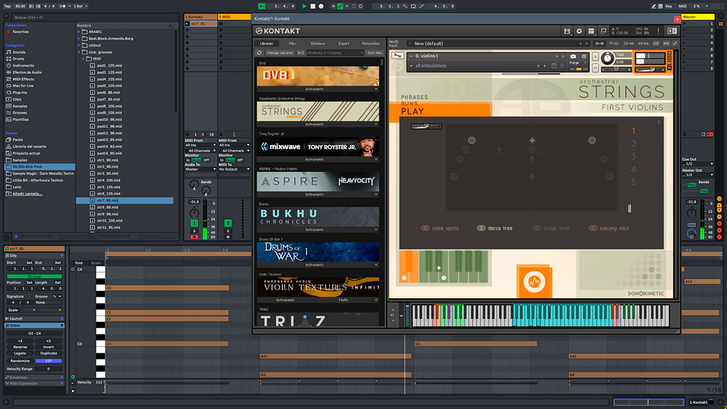Open the NI logo panel in Kontakt header
This screenshot has height=409, width=727.
[x=671, y=31]
